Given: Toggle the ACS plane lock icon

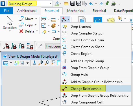Looking at the screenshot, I should pos(14,46).
